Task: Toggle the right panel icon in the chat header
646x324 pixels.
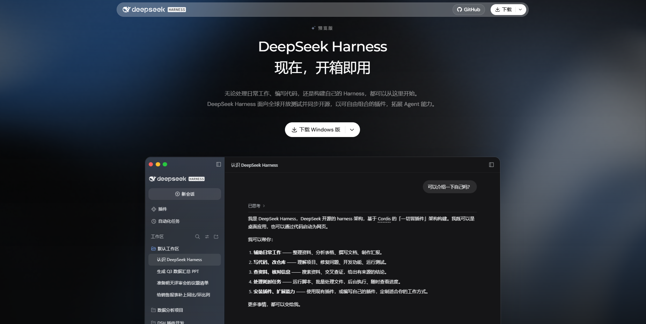Action: [x=491, y=165]
